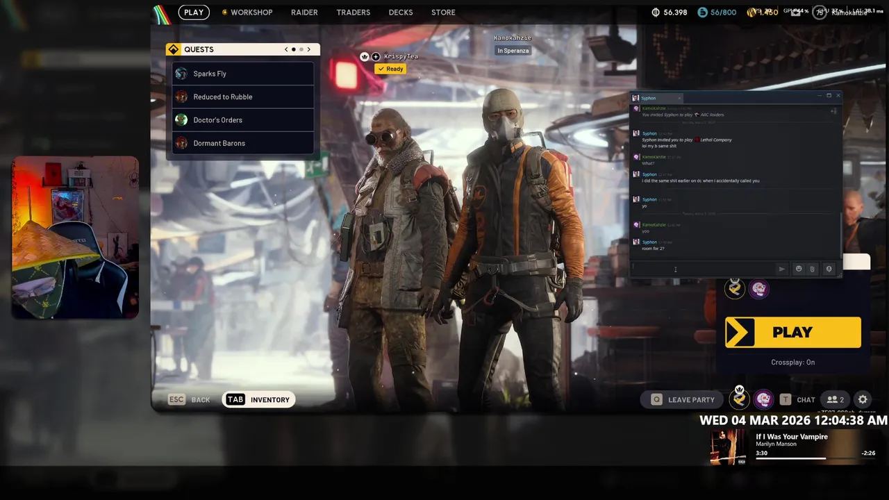Screen dimensions: 889x500
Task: Open the party members list showing 2
Action: tap(836, 399)
